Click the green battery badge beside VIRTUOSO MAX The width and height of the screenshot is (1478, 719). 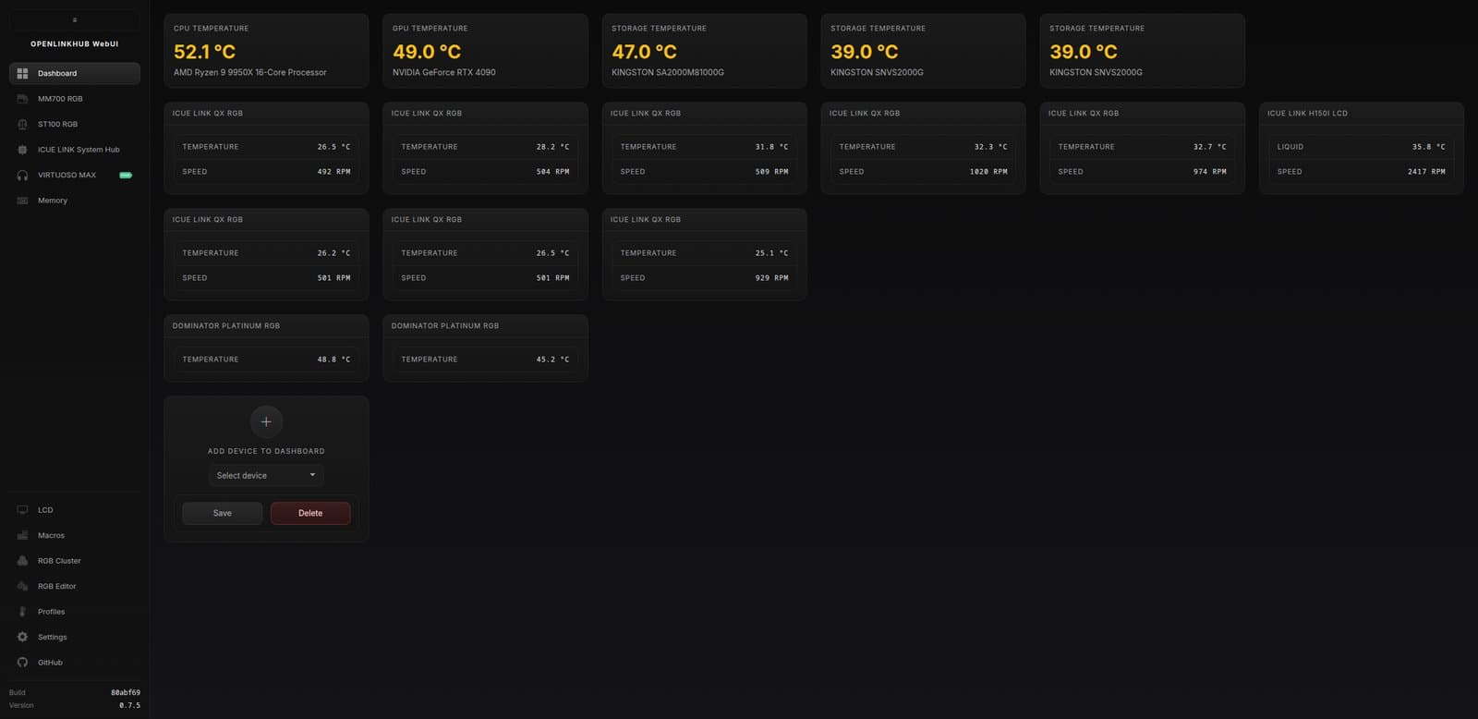(x=126, y=175)
